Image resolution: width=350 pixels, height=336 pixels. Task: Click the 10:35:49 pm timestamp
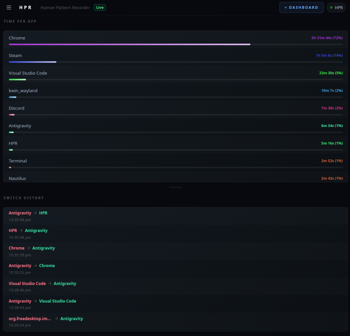point(20,220)
